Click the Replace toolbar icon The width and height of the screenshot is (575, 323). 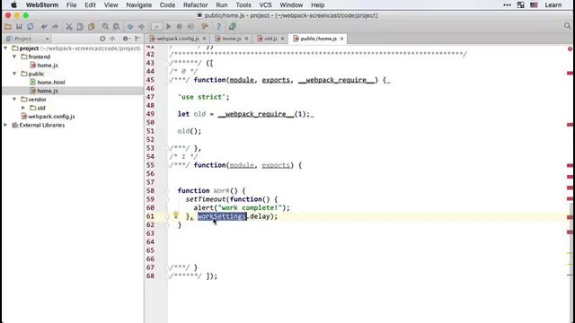[x=116, y=27]
